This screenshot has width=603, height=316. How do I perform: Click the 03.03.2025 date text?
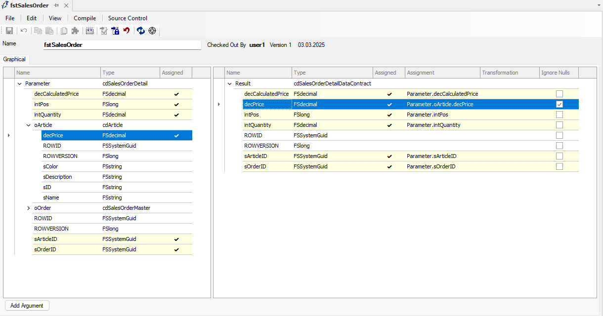[x=311, y=45]
